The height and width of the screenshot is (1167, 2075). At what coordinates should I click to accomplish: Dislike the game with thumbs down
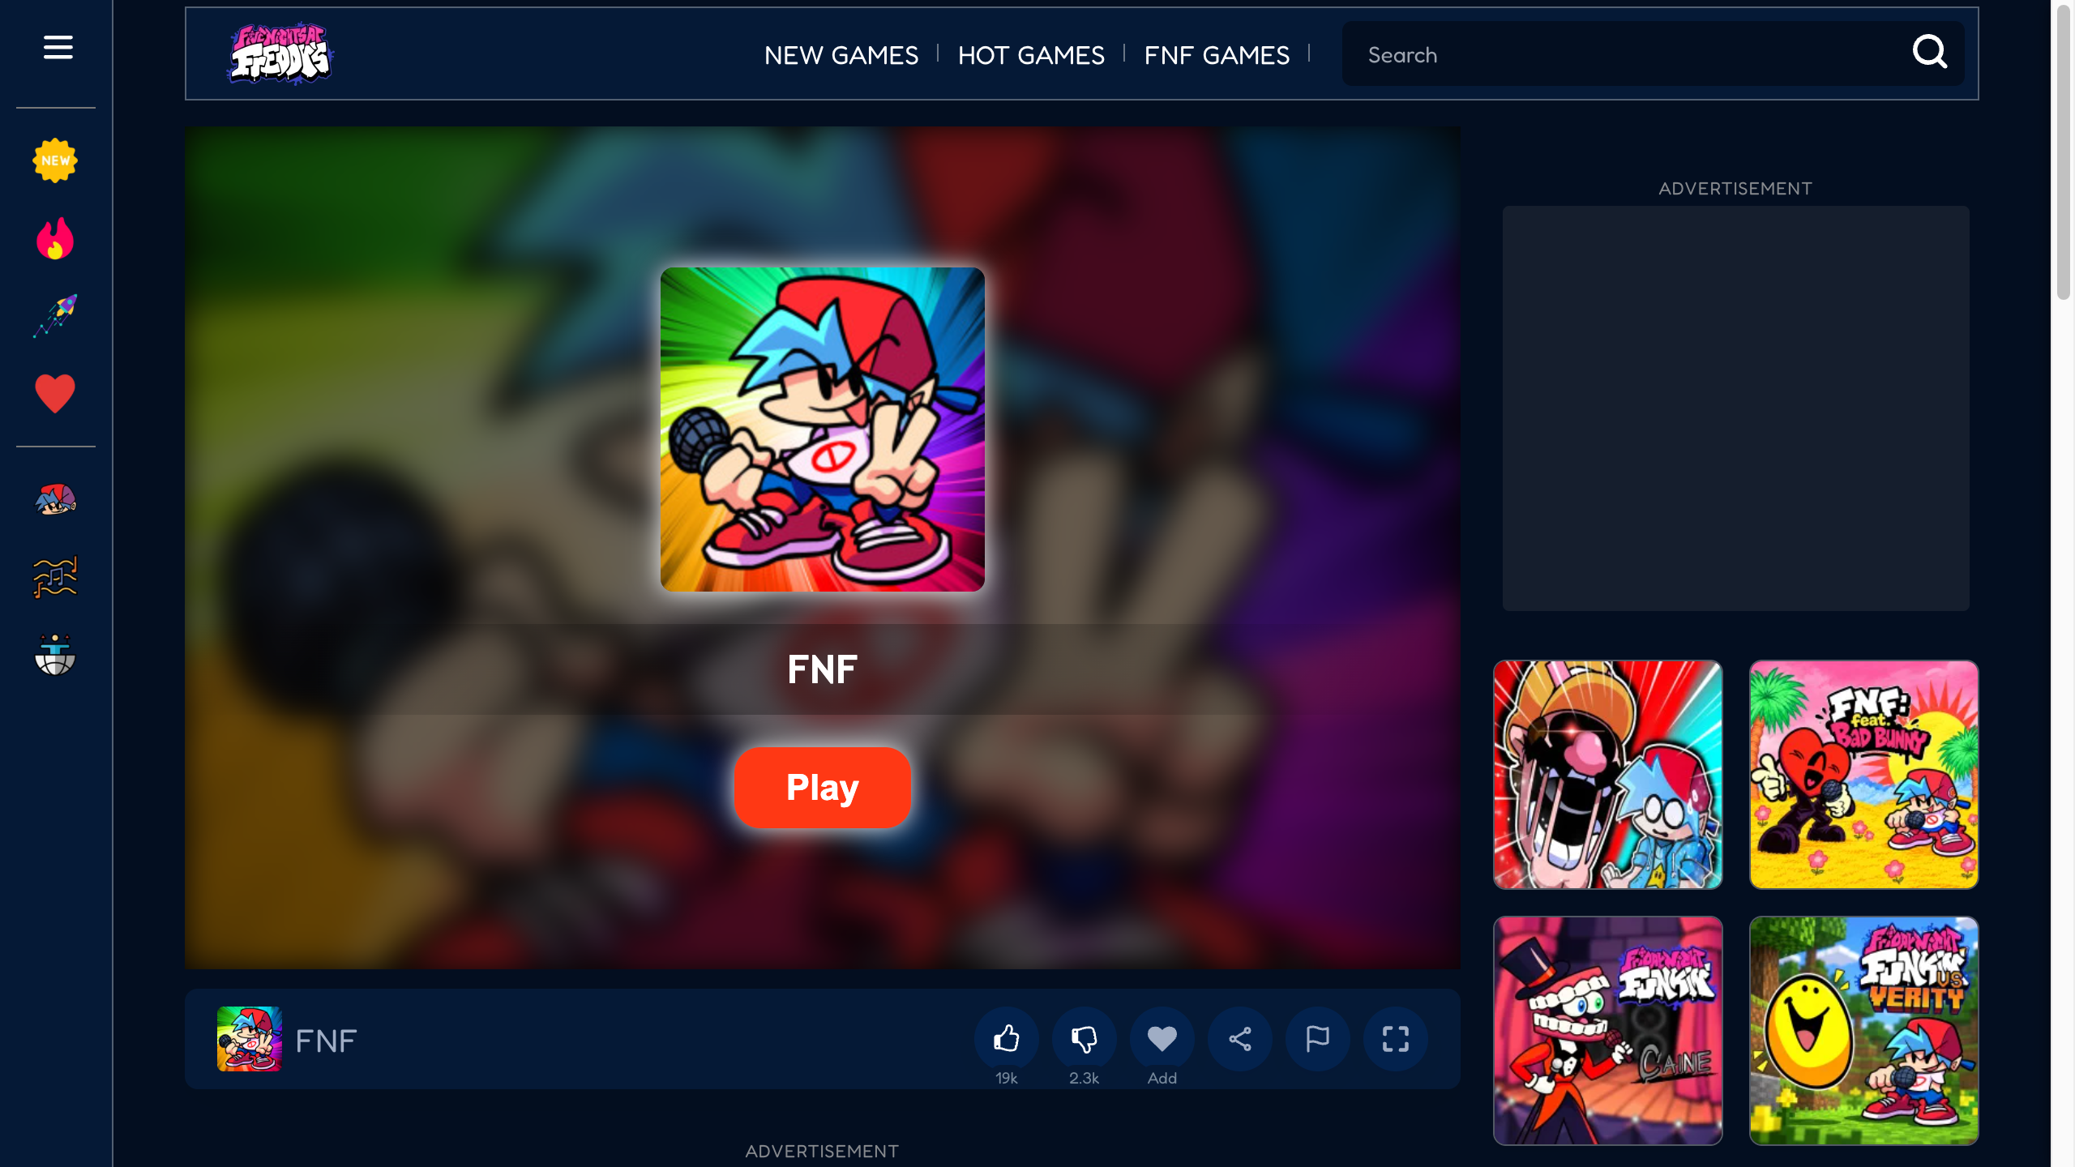click(1085, 1039)
